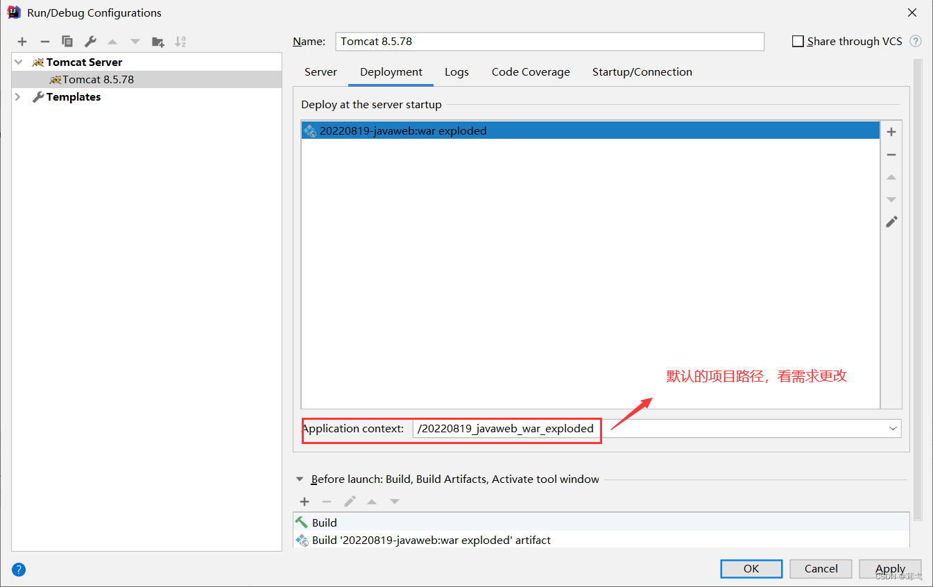Confirm with the OK button

[751, 568]
